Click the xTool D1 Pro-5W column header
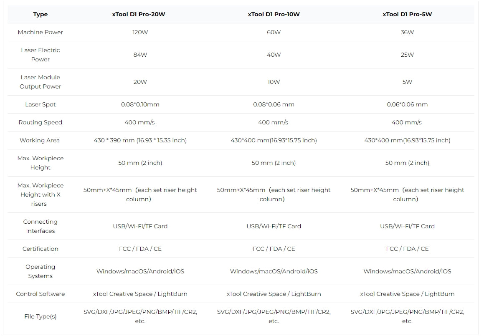The image size is (484, 336). [x=407, y=14]
